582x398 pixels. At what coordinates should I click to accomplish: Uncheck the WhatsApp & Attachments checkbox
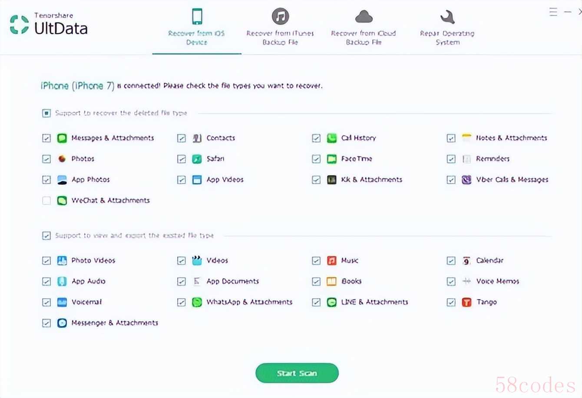tap(182, 302)
